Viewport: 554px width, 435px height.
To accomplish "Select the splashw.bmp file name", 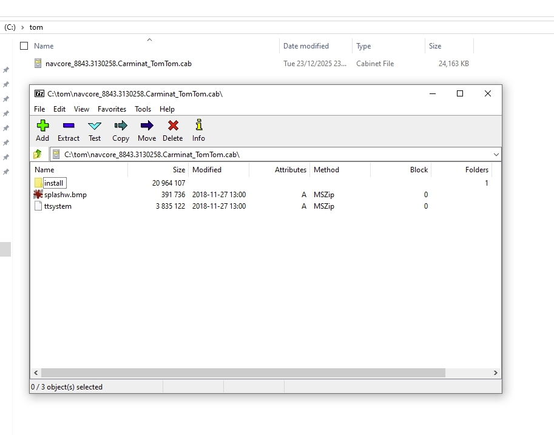I will coord(66,195).
